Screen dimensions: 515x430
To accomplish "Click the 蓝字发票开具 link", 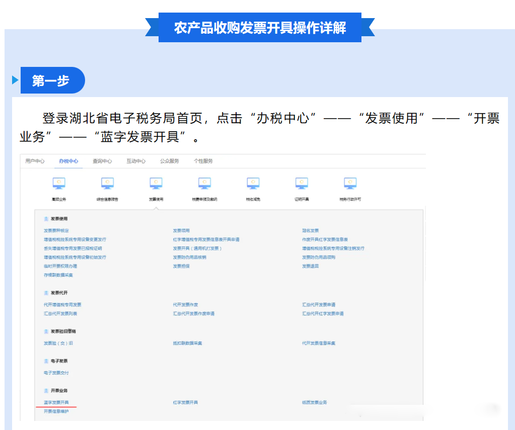I will click(56, 402).
